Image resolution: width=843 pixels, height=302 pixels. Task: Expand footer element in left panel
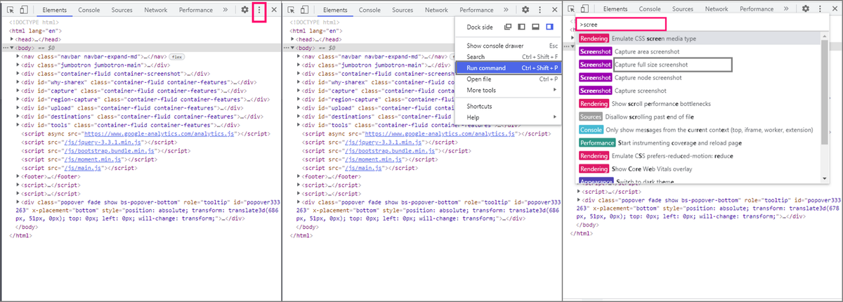click(x=18, y=176)
